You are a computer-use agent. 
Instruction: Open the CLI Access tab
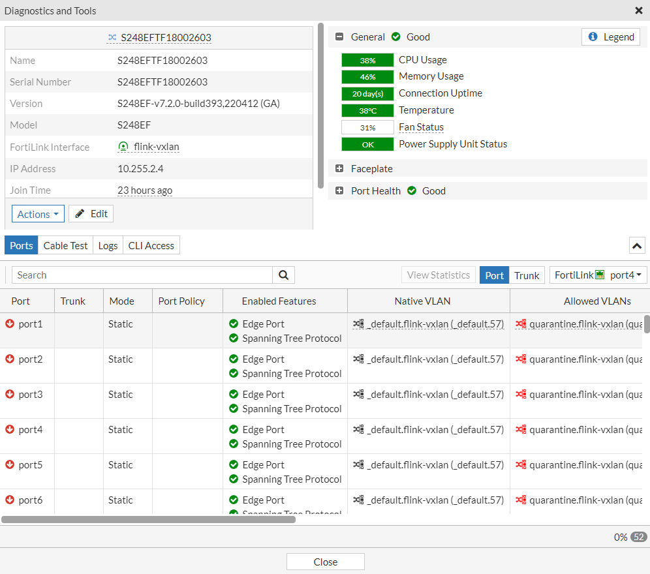coord(151,245)
